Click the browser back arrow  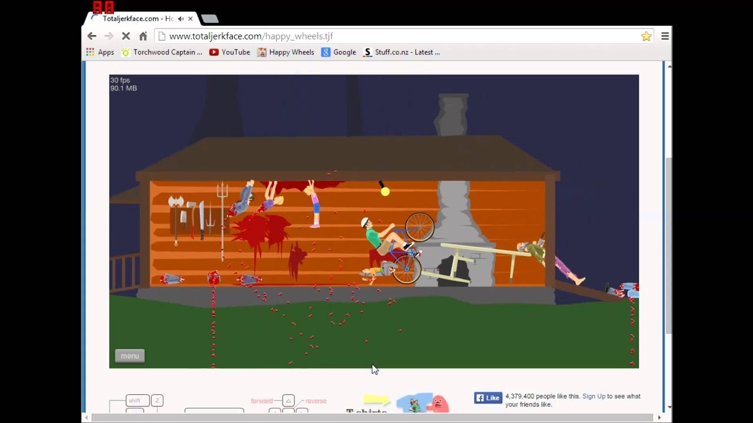(92, 36)
